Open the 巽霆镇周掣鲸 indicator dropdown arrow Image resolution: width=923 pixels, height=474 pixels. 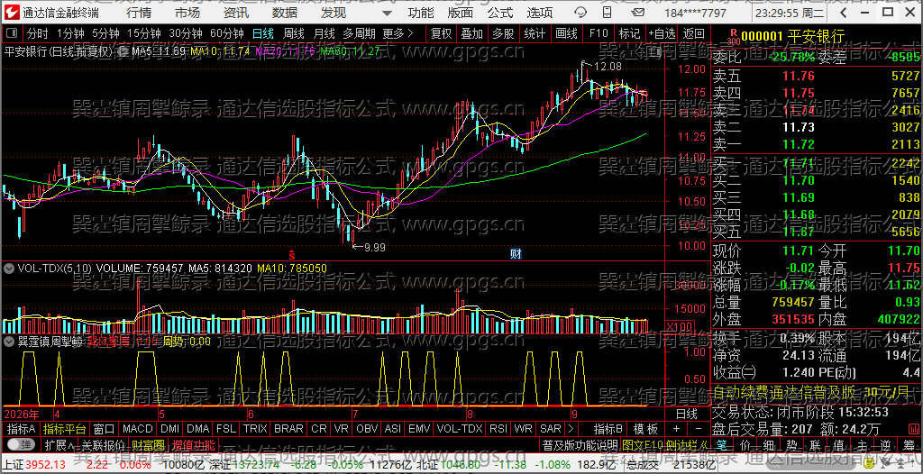pos(9,341)
